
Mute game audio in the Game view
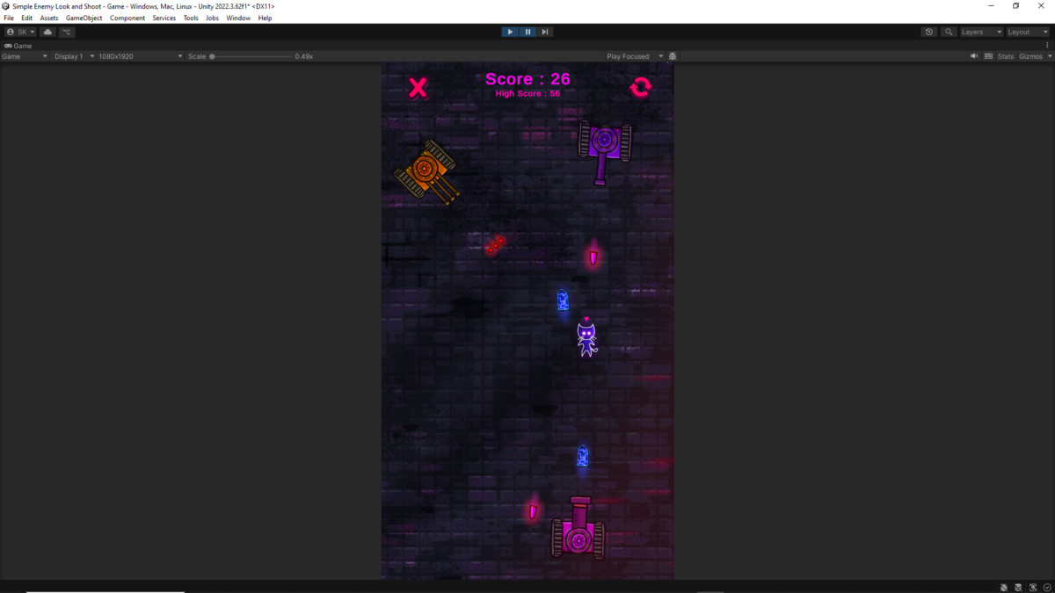click(x=974, y=55)
